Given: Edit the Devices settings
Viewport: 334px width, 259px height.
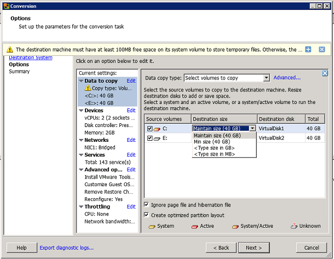Looking at the screenshot, I should (x=131, y=110).
